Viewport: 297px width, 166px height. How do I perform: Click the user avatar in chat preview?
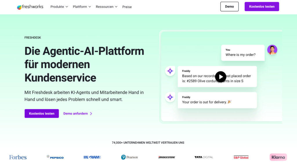[x=272, y=50]
